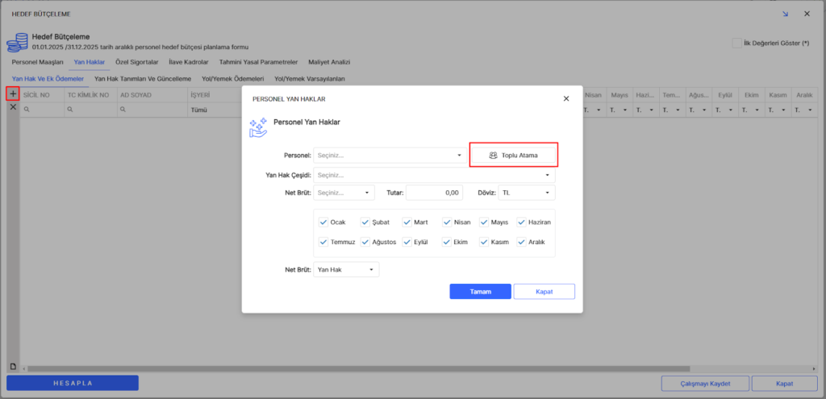Viewport: 826px width, 399px height.
Task: Click into the Tutar amount field
Action: pyautogui.click(x=435, y=193)
